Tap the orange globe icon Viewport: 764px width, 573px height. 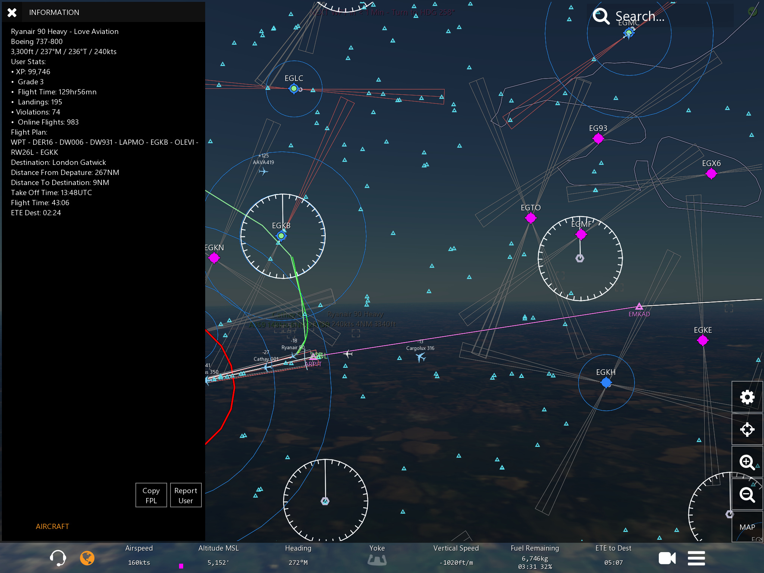click(x=87, y=558)
